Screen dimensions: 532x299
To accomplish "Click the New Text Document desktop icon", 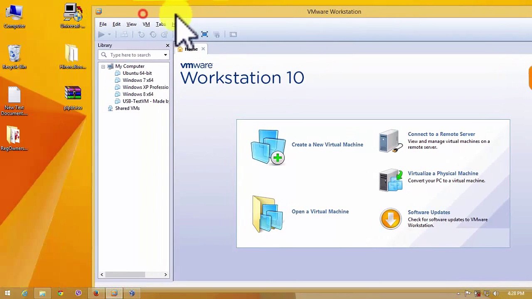I will pyautogui.click(x=15, y=101).
